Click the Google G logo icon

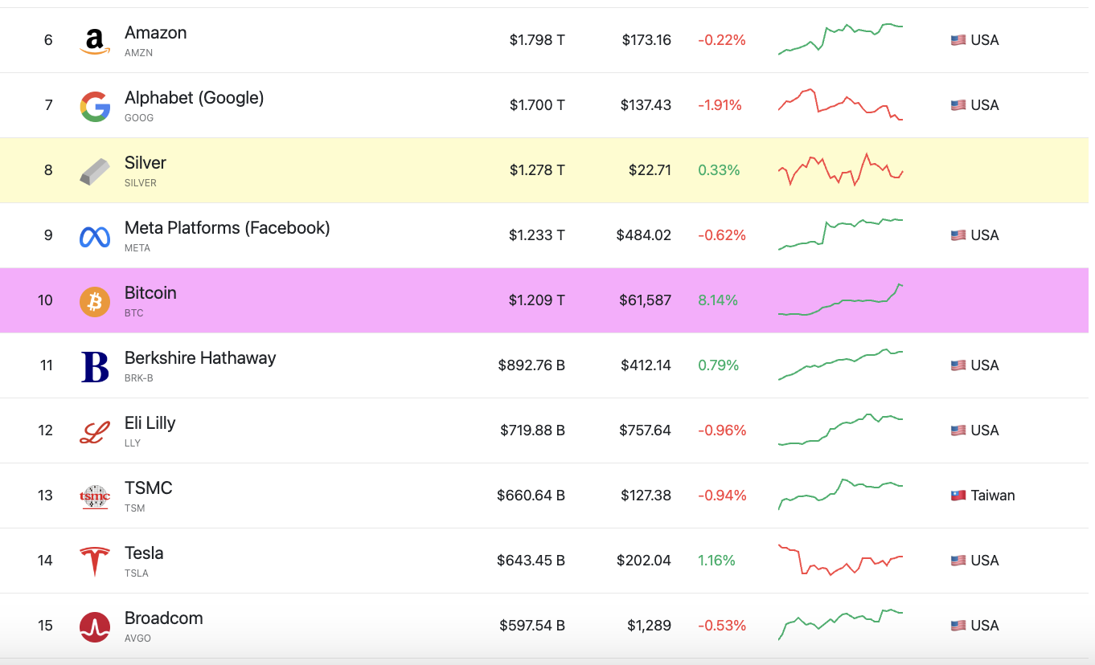[95, 106]
